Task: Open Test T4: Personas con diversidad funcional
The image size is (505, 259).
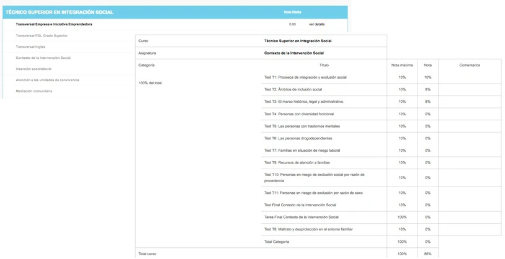Action: coord(298,114)
